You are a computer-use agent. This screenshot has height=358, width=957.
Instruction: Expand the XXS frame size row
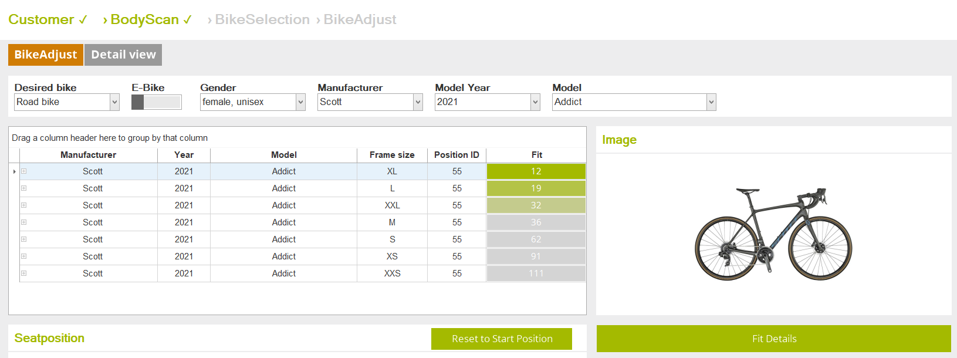(x=24, y=273)
